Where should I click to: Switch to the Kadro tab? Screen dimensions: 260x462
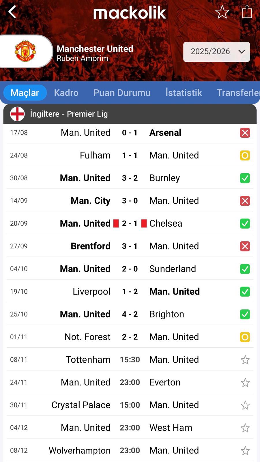[66, 93]
